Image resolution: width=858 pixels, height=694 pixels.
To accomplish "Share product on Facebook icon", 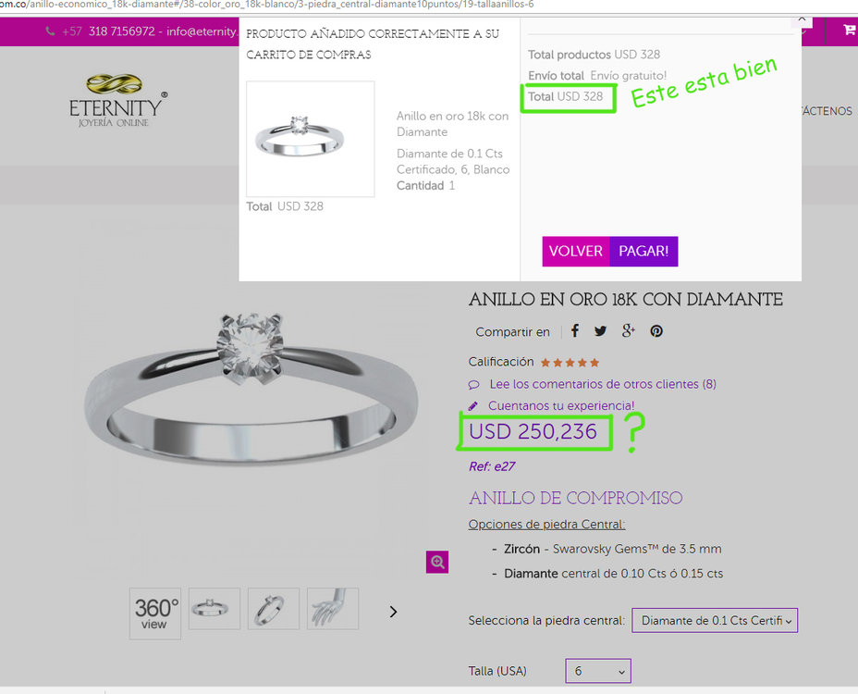I will tap(574, 331).
